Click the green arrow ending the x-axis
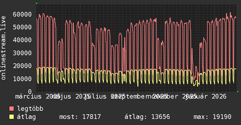This screenshot has width=241, height=125. click(238, 92)
